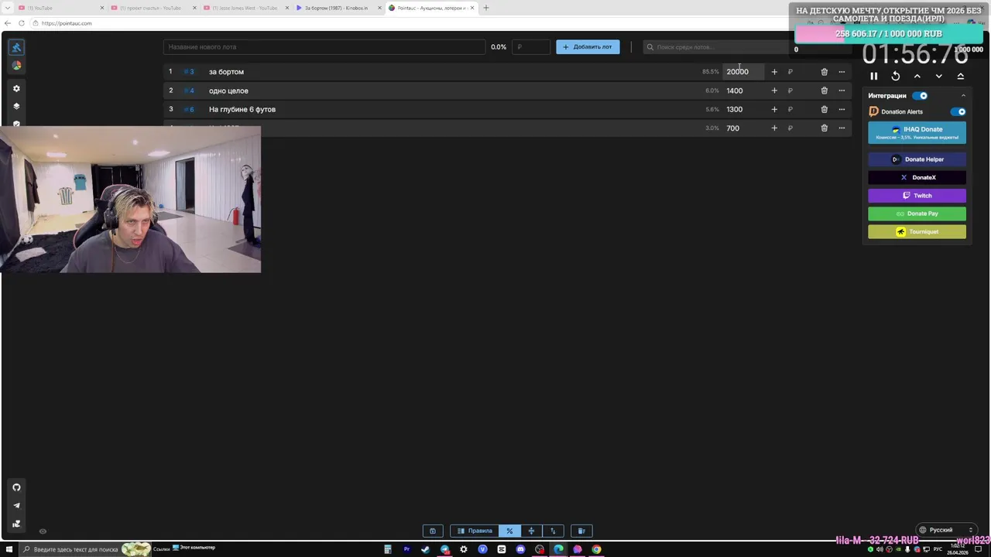This screenshot has height=557, width=991.
Task: Delete the 'На глубине 6 футов' lot
Action: [825, 109]
